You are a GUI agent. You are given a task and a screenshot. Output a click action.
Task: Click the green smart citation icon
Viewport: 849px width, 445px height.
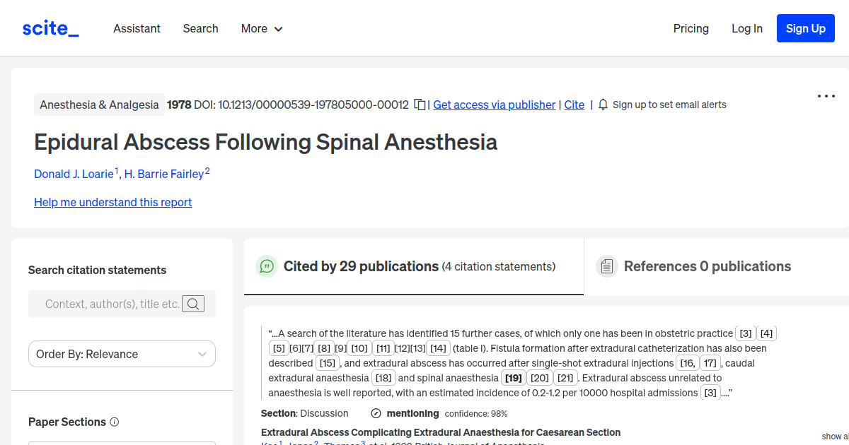coord(267,266)
